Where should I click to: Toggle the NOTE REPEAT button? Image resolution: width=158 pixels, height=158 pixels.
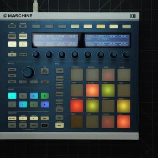point(45,71)
